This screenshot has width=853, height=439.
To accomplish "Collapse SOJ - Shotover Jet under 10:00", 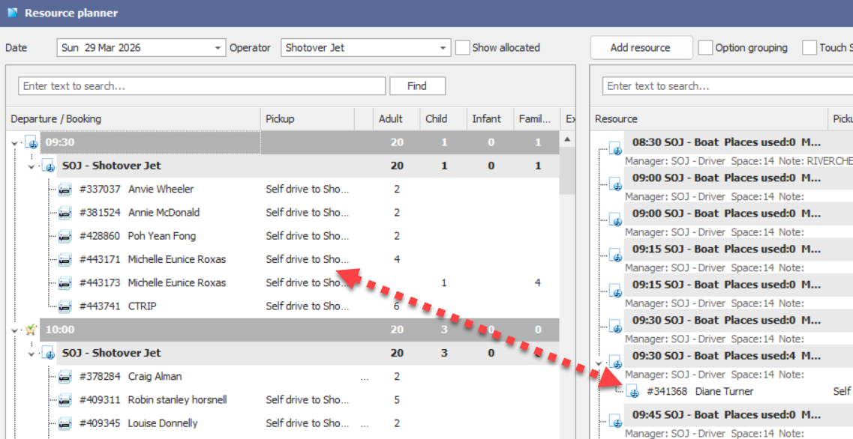I will coord(32,354).
